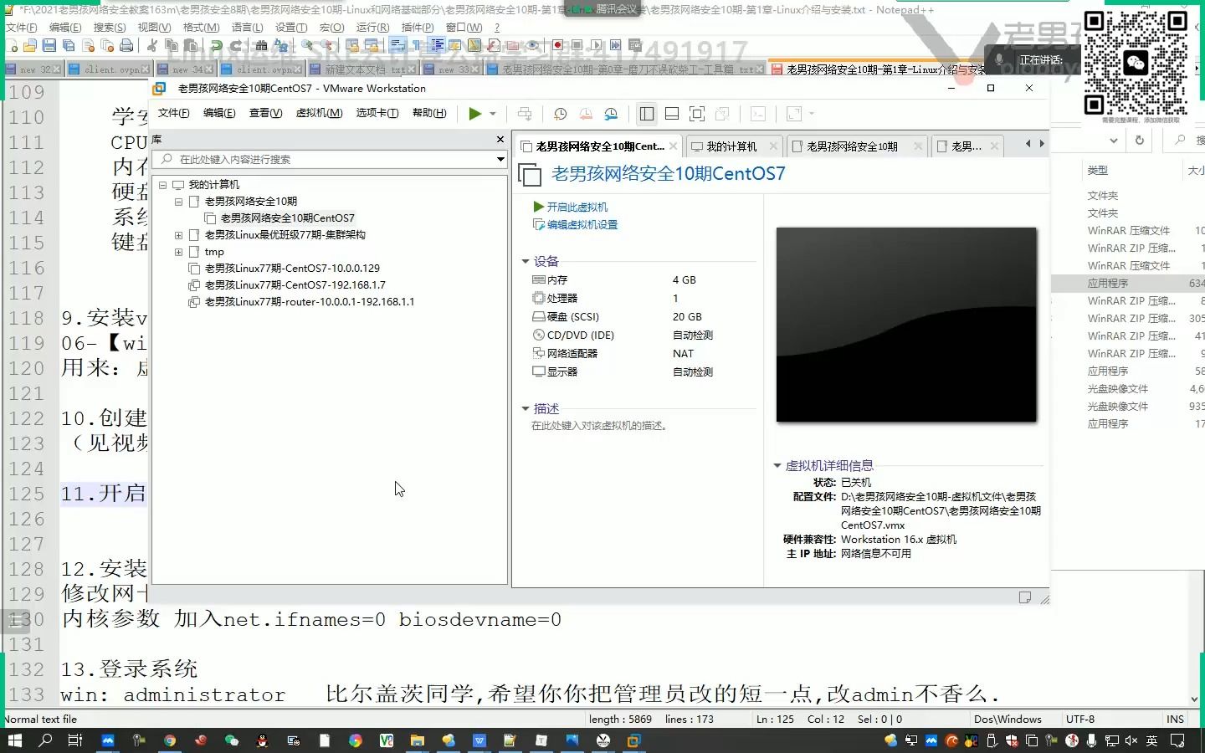Expand the tmp folder tree node
Screen dimensions: 1205x753
(178, 252)
